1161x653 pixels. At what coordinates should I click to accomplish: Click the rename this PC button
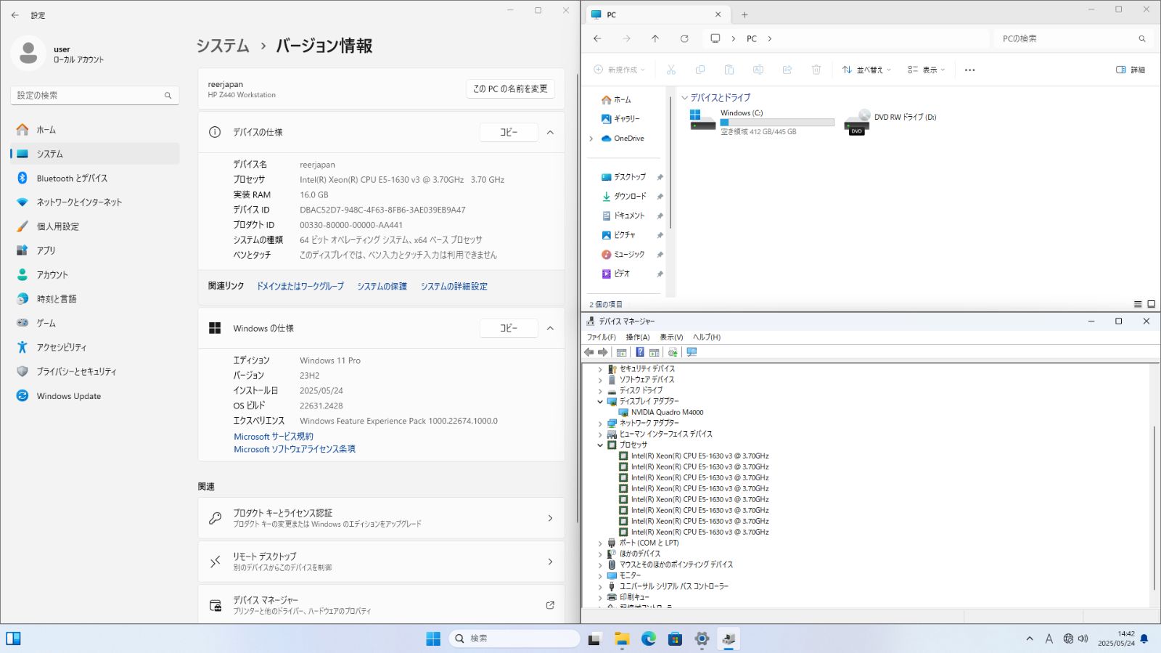[510, 89]
